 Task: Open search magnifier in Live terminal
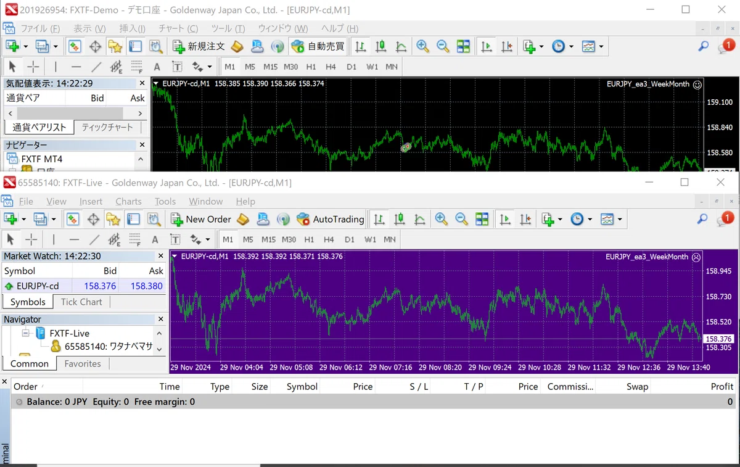click(702, 218)
